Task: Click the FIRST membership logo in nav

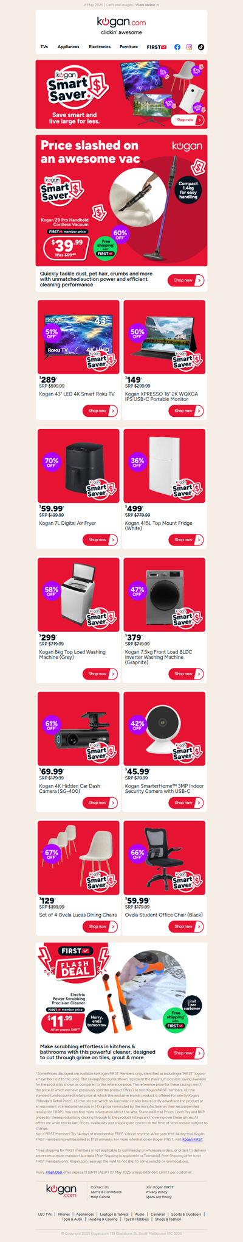Action: 157,47
